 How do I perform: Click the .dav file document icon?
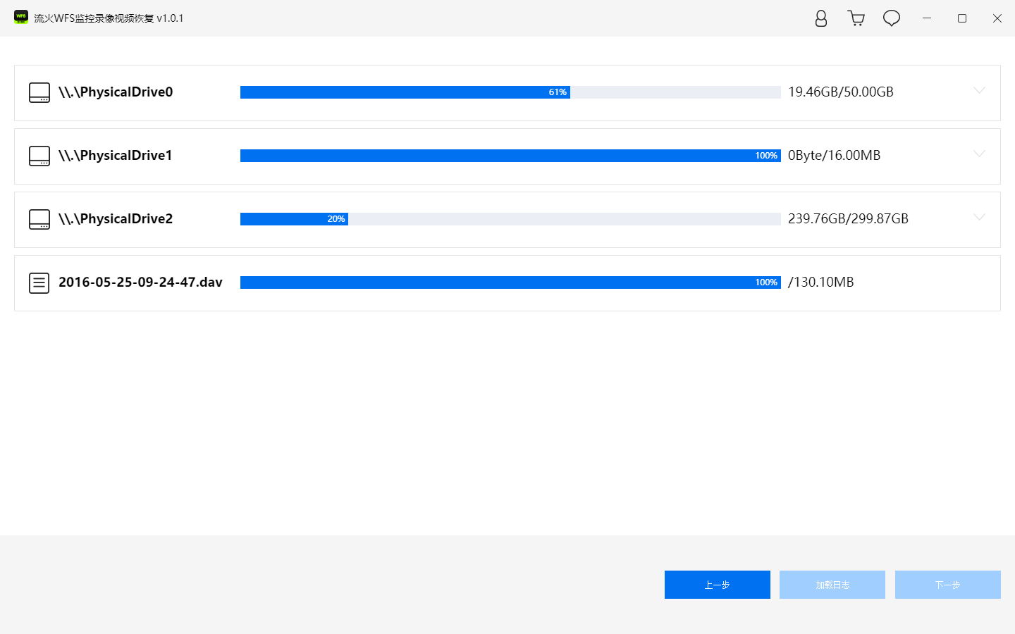tap(39, 283)
